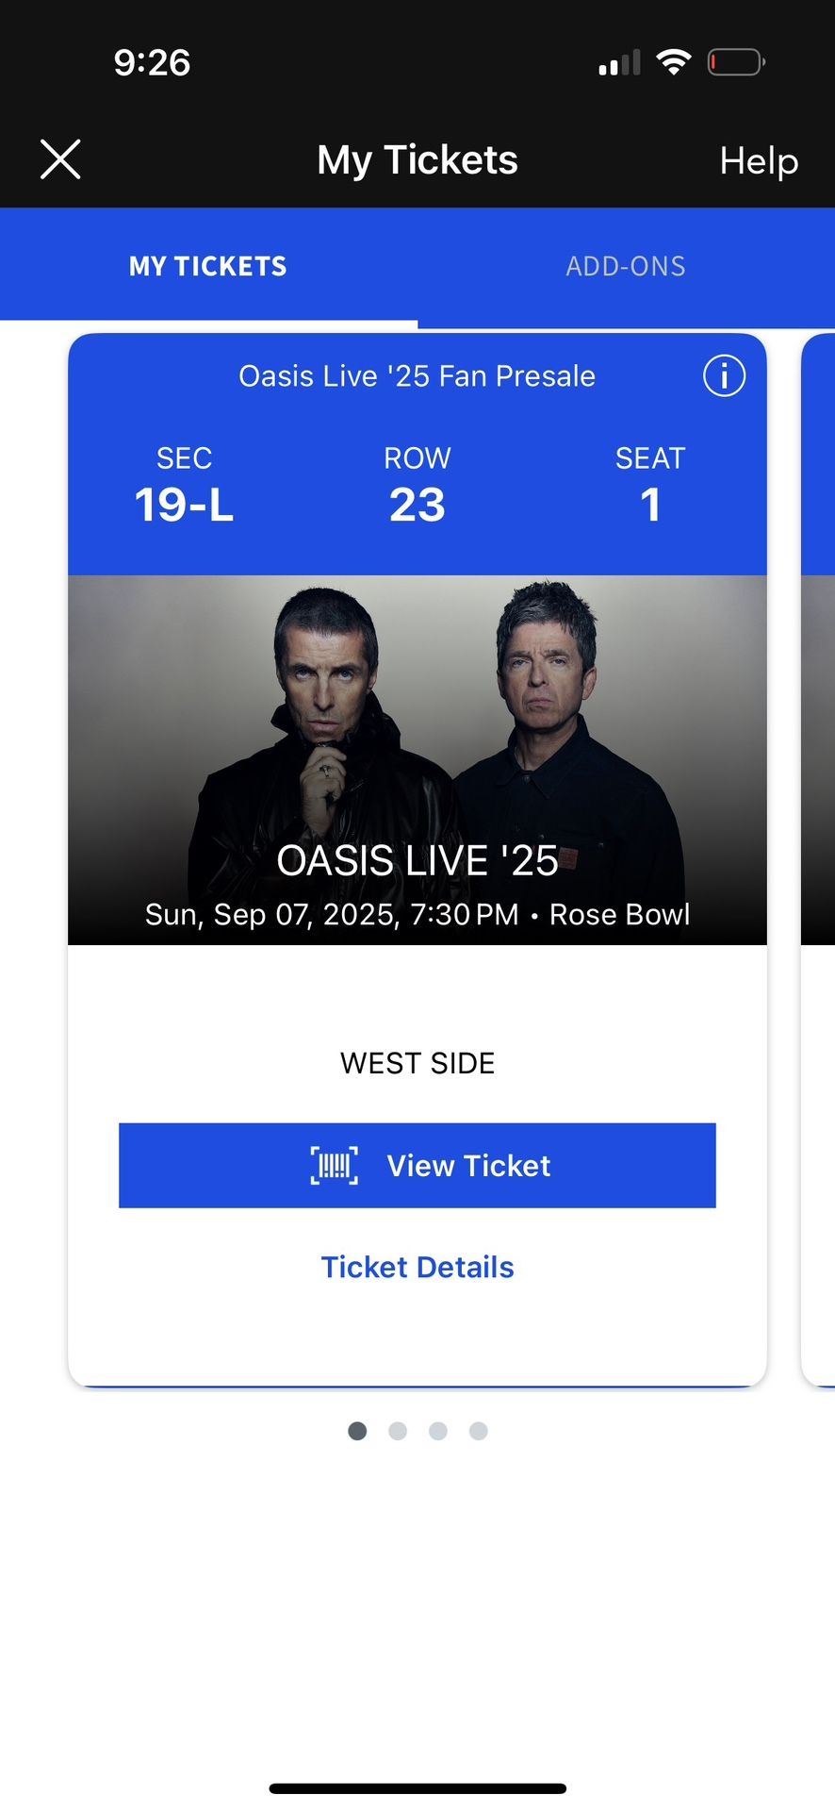Go to the third ticket page dot

438,1431
